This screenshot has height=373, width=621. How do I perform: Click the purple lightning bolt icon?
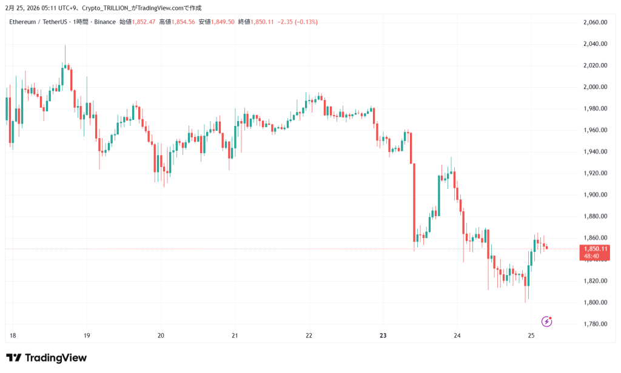(x=546, y=322)
